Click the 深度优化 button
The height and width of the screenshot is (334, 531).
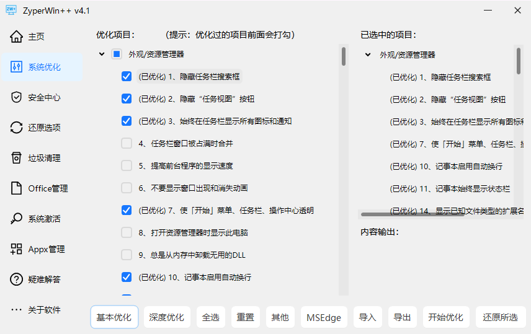167,317
